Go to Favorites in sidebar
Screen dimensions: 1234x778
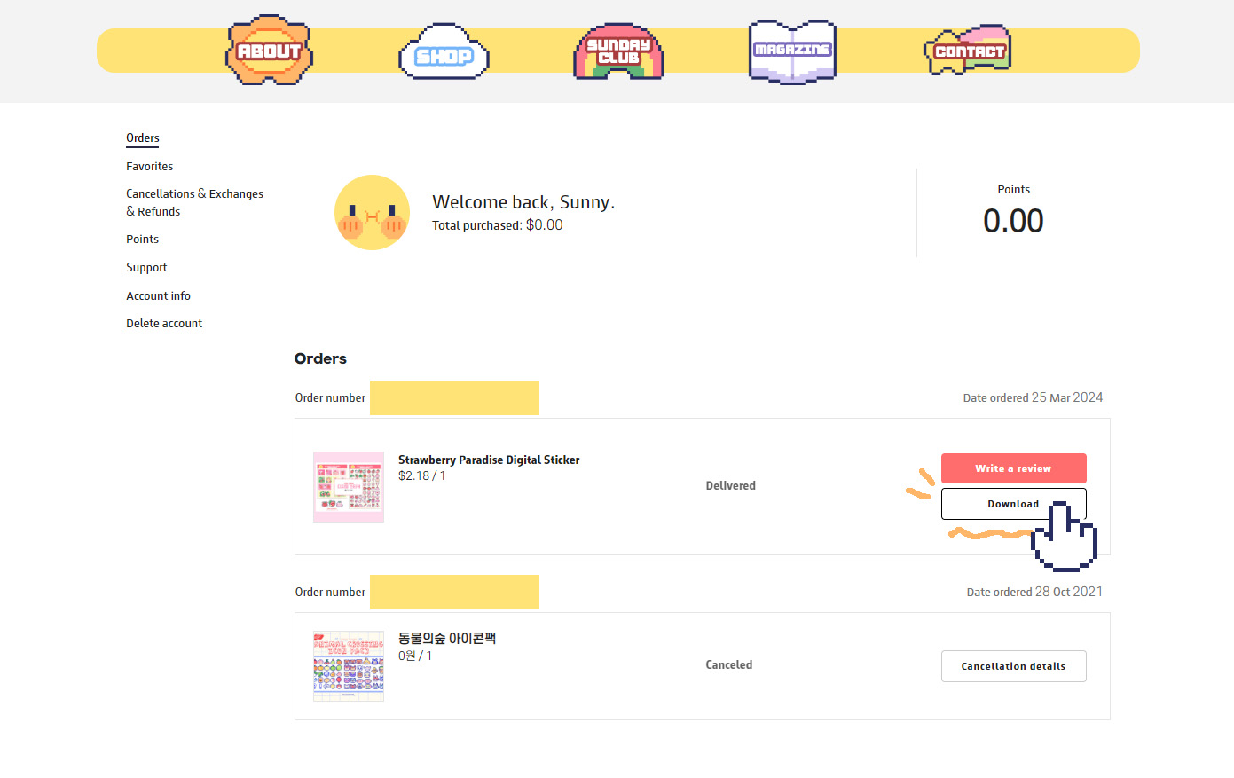point(149,167)
